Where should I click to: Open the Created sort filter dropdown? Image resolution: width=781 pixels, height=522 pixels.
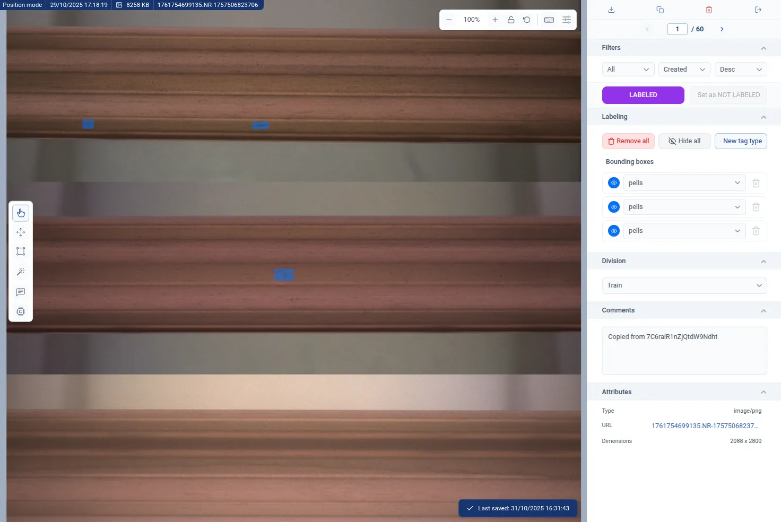pyautogui.click(x=684, y=69)
